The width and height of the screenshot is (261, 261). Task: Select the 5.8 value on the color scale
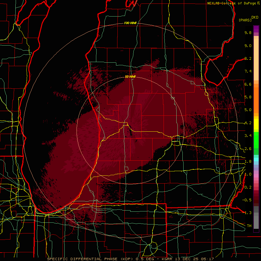tap(248, 97)
